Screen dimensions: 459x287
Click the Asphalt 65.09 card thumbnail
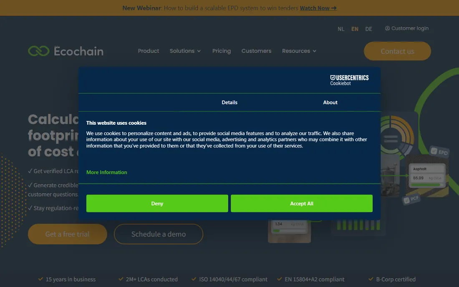(427, 176)
